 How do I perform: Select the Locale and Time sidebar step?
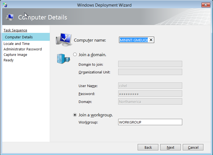(x=16, y=44)
